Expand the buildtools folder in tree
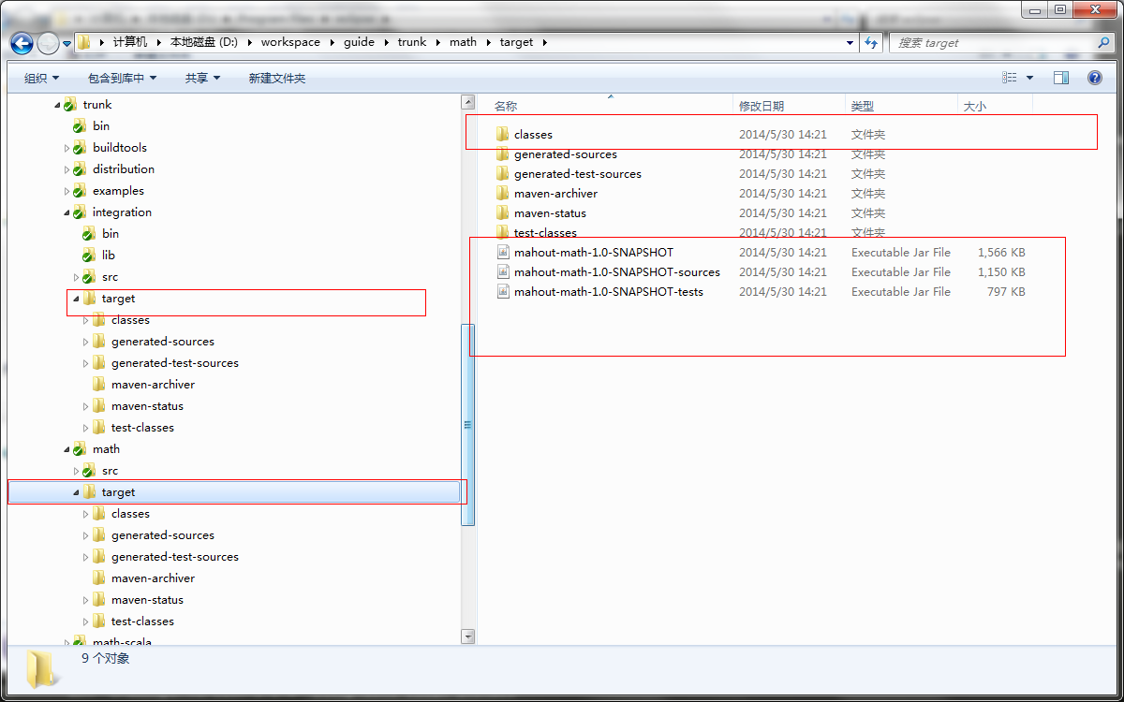 [67, 148]
